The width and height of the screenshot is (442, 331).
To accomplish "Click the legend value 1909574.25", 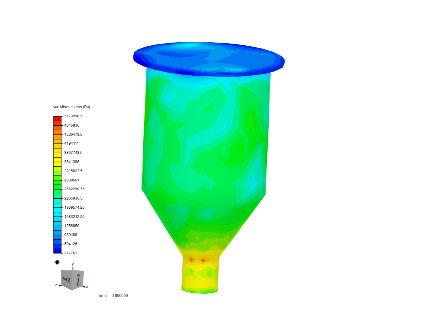I will click(x=74, y=207).
